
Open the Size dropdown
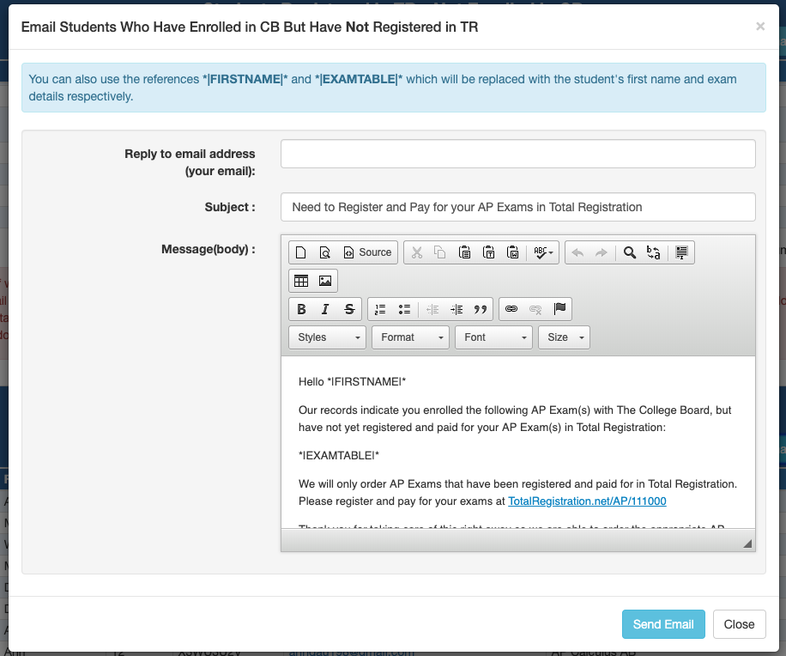click(564, 337)
